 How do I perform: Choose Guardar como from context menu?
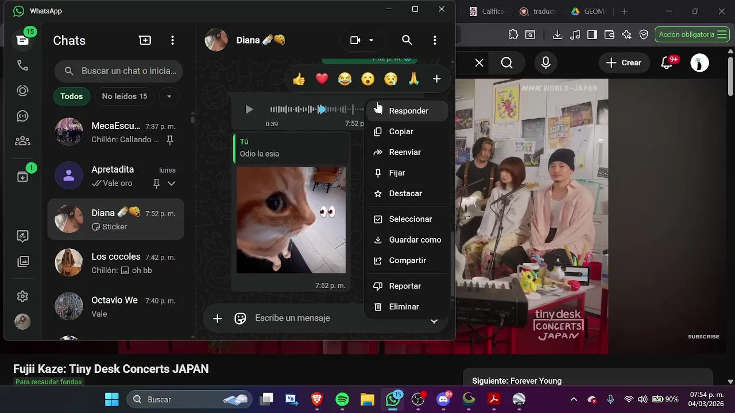(407, 240)
